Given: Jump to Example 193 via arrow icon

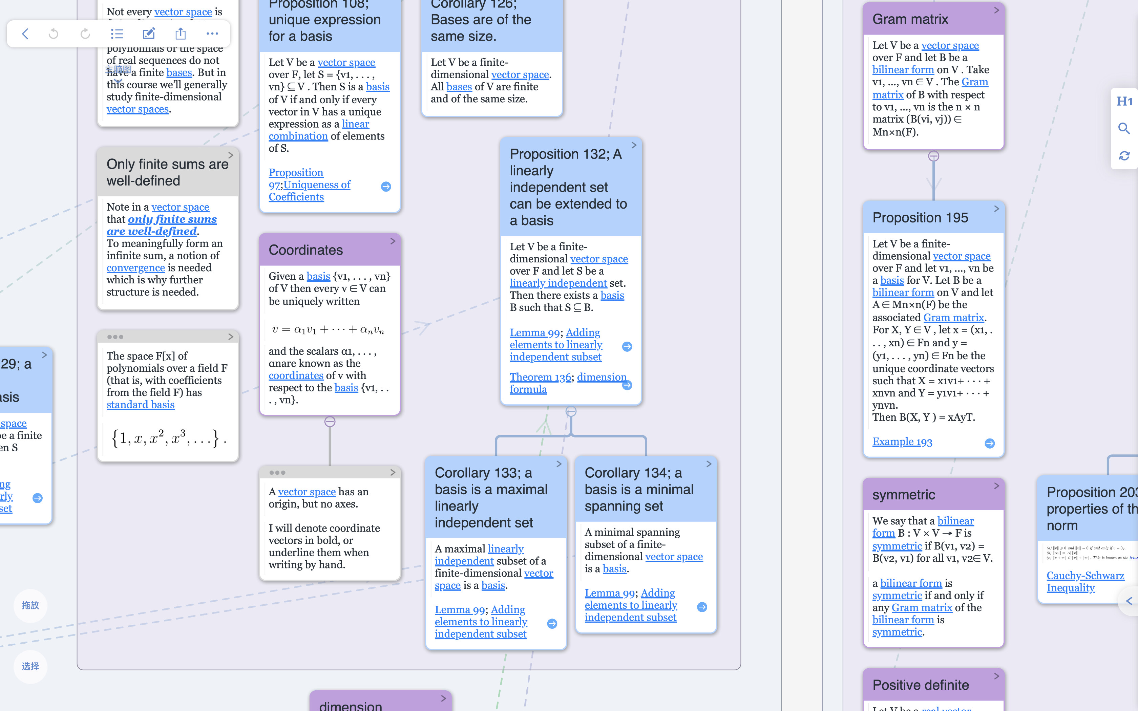Looking at the screenshot, I should 989,444.
